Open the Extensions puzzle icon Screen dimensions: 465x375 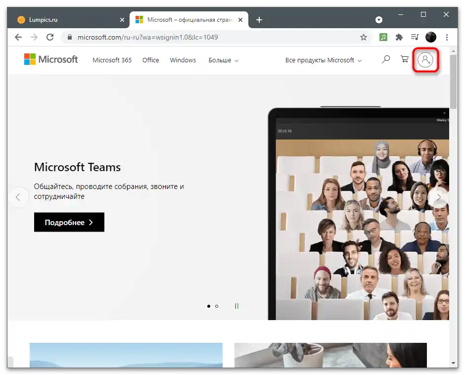point(399,37)
